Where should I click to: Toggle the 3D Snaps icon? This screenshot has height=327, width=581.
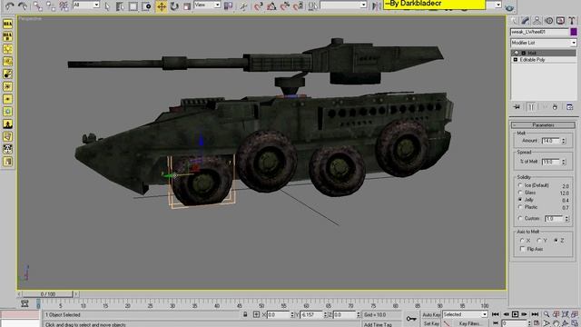click(x=258, y=5)
